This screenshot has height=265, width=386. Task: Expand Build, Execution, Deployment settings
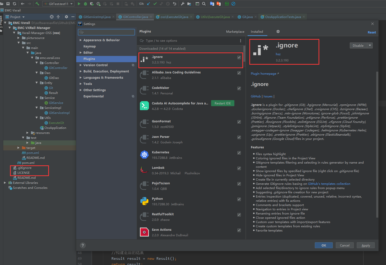tap(81, 71)
